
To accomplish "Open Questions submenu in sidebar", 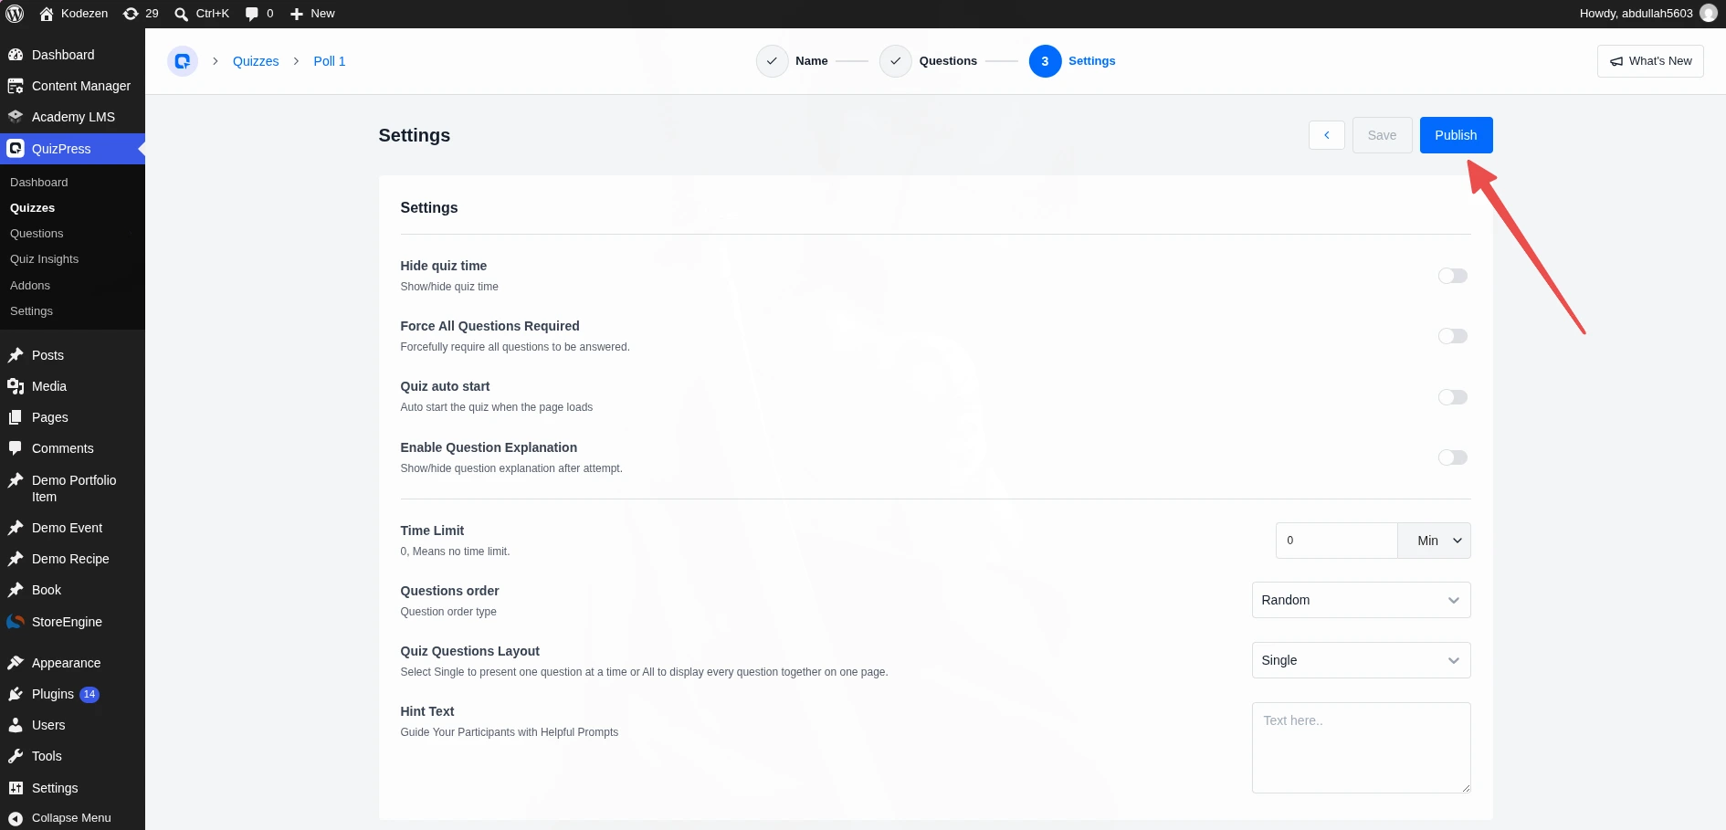I will click(37, 234).
